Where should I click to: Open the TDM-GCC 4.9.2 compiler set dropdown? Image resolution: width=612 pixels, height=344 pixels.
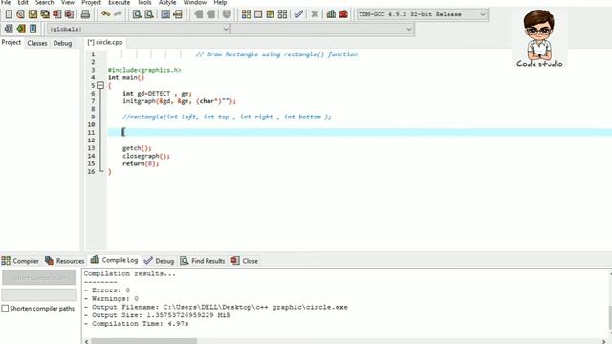coord(422,14)
